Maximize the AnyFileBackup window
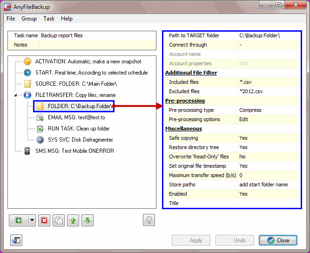 pyautogui.click(x=278, y=5)
